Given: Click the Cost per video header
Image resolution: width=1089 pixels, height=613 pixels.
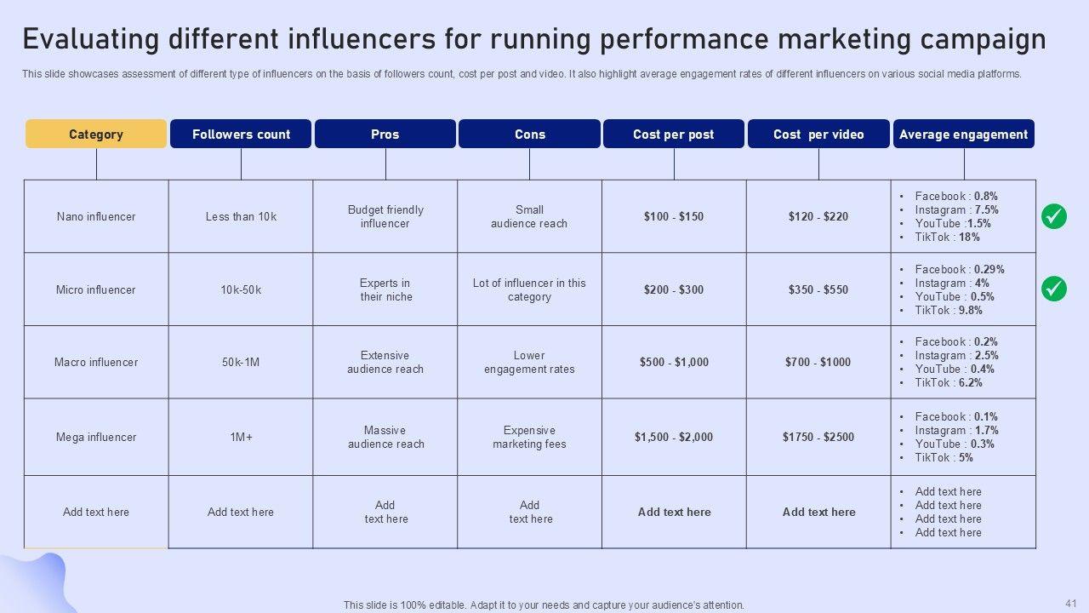Looking at the screenshot, I should click(818, 135).
